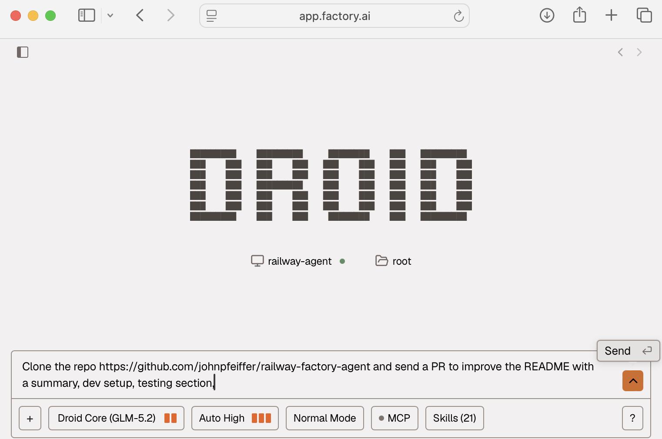The image size is (662, 439).
Task: Go back to previous page
Action: click(x=140, y=16)
